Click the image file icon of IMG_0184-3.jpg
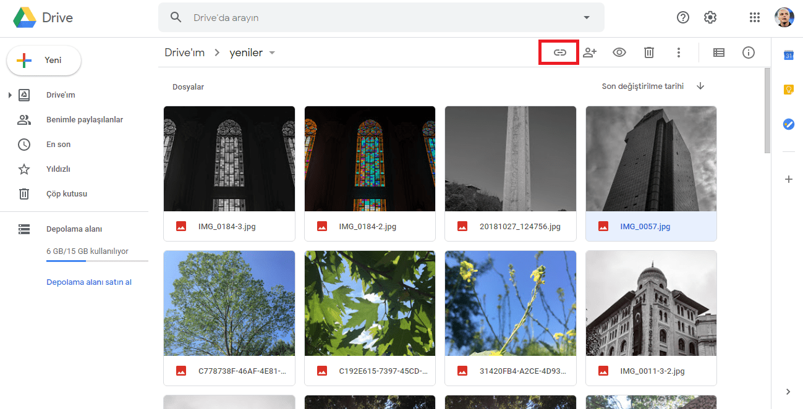 pos(181,226)
